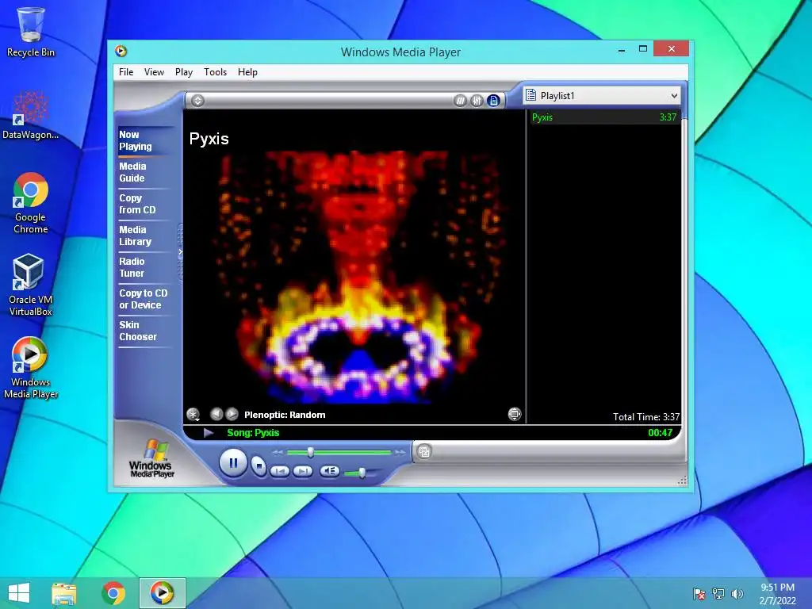Stop playback with the stop button
This screenshot has height=609, width=812.
point(259,466)
